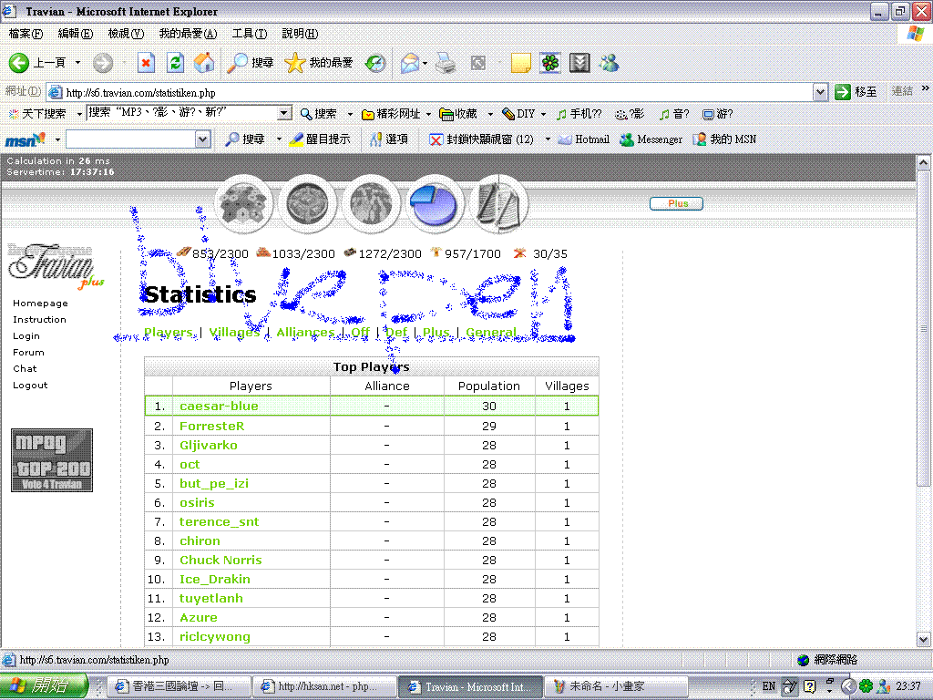Click the browser Home icon

point(205,63)
